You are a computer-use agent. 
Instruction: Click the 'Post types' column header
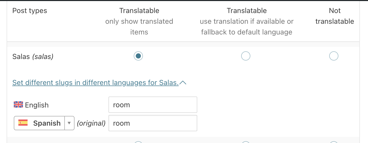[x=30, y=11]
